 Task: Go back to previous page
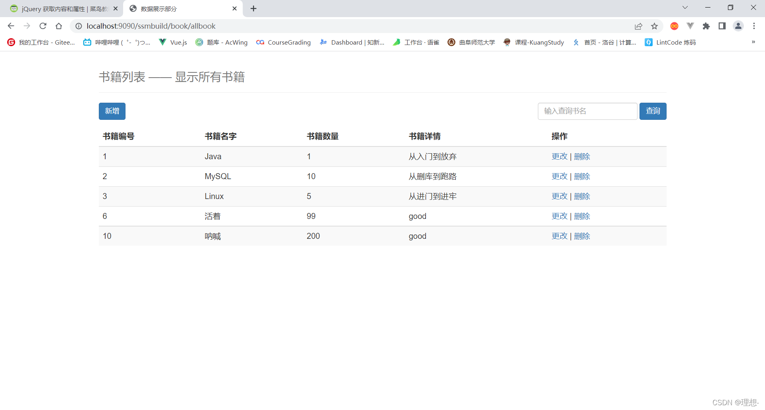click(x=11, y=26)
